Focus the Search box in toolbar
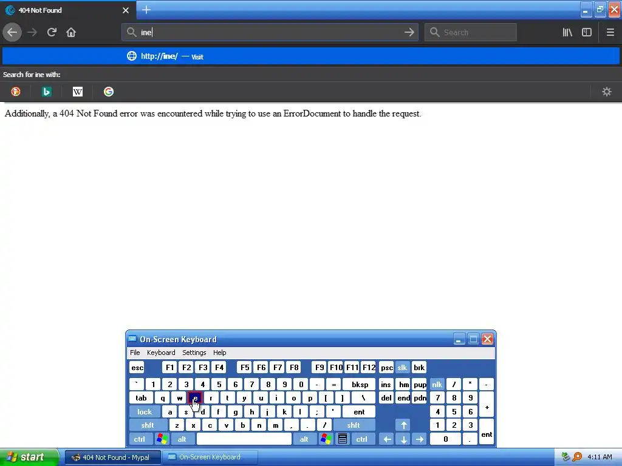This screenshot has height=466, width=622. 471,32
